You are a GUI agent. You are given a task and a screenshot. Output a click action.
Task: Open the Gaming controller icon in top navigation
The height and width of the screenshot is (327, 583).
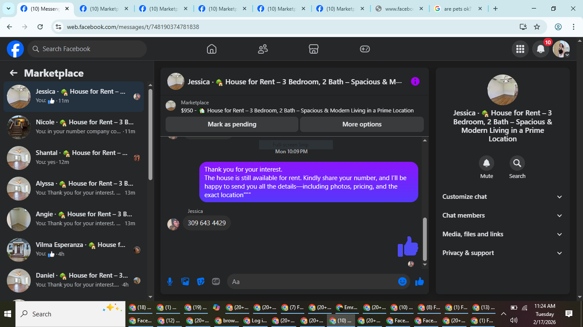pyautogui.click(x=365, y=49)
